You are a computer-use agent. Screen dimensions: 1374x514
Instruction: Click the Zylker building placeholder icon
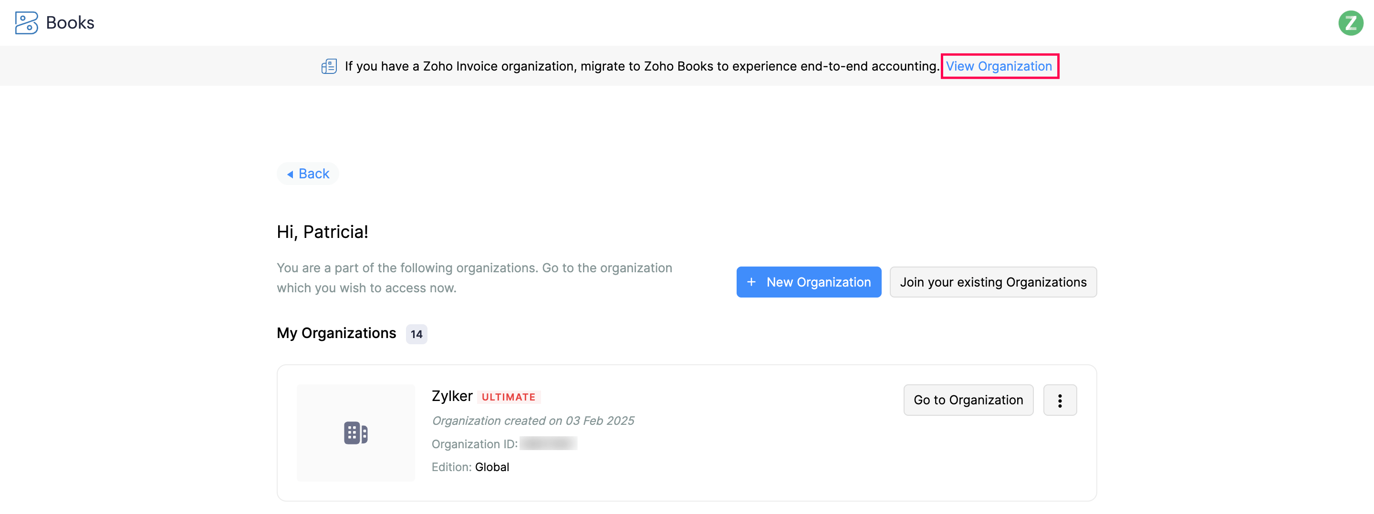click(355, 433)
